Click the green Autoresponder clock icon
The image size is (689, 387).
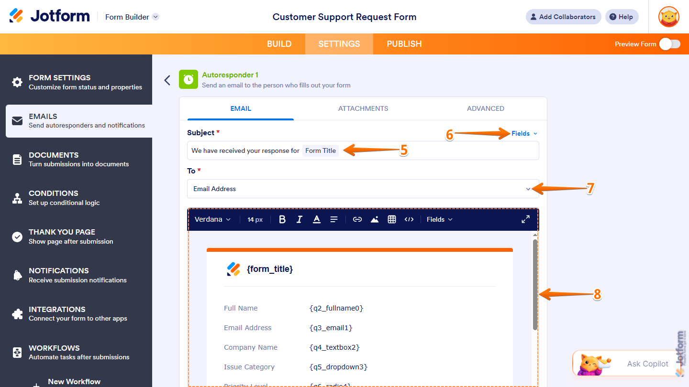tap(189, 79)
